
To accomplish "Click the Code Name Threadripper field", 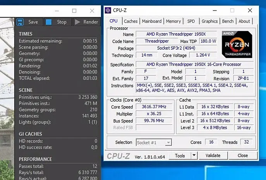I will coord(157,41).
